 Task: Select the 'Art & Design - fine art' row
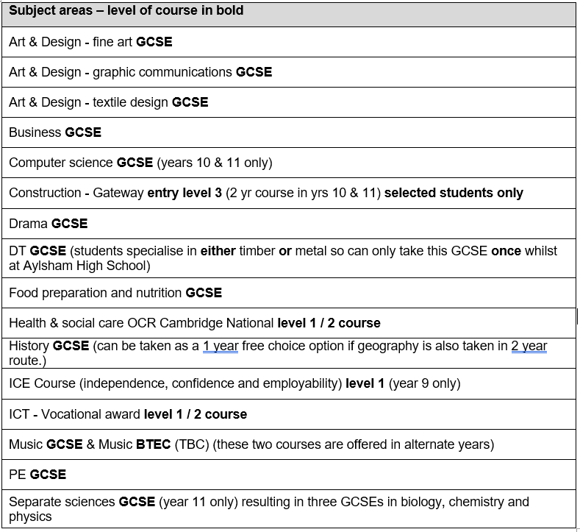pos(90,42)
